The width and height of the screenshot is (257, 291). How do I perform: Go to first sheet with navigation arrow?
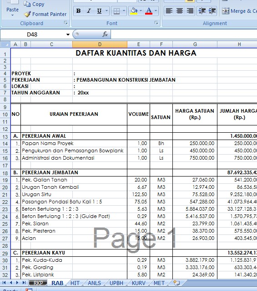click(4, 283)
